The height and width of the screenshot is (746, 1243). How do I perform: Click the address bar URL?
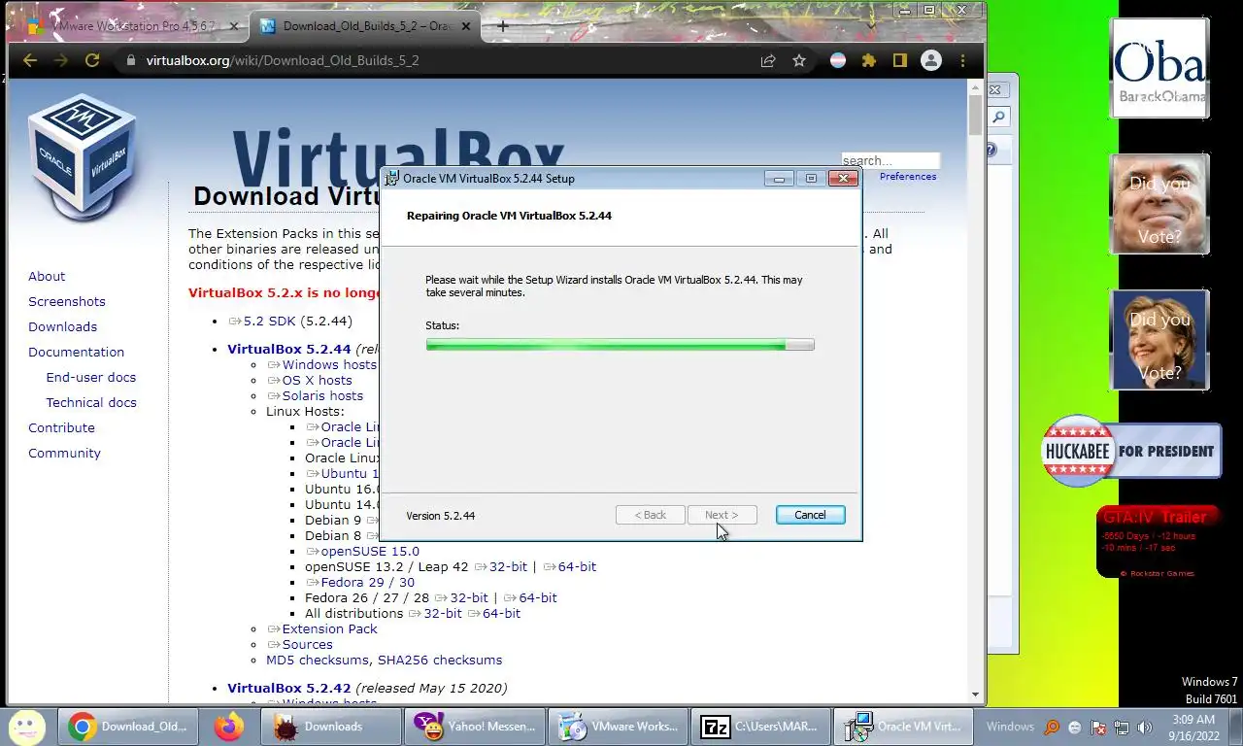[283, 60]
